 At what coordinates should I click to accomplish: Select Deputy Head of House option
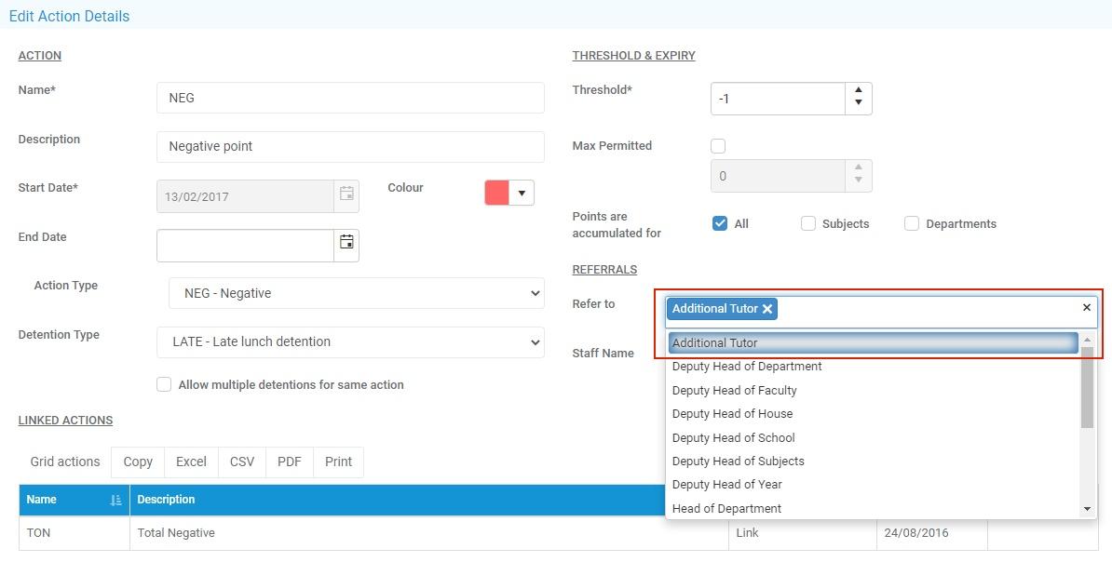732,414
